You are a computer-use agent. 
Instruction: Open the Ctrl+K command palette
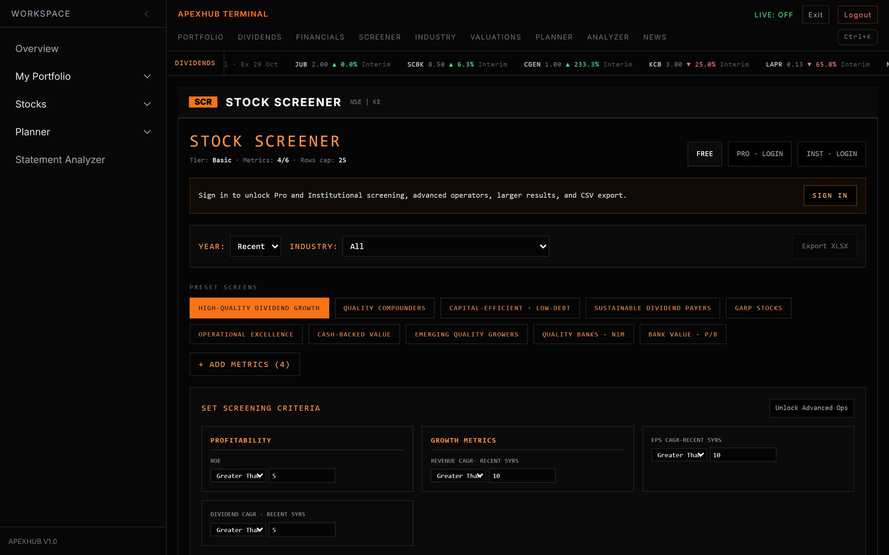[857, 37]
